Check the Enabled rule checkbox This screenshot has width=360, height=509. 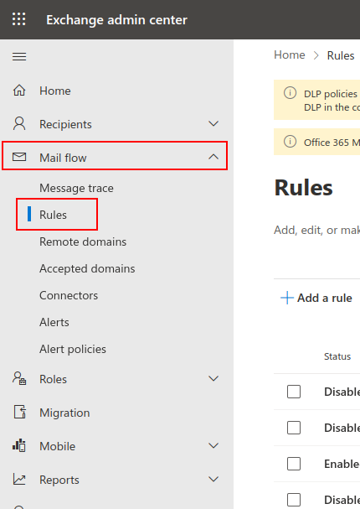[x=294, y=464]
